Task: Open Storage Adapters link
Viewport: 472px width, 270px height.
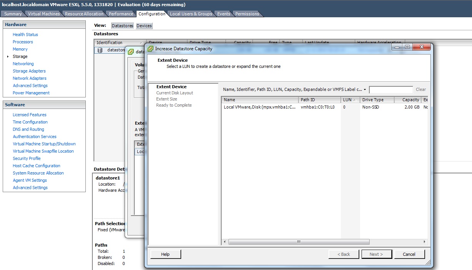Action: 29,71
